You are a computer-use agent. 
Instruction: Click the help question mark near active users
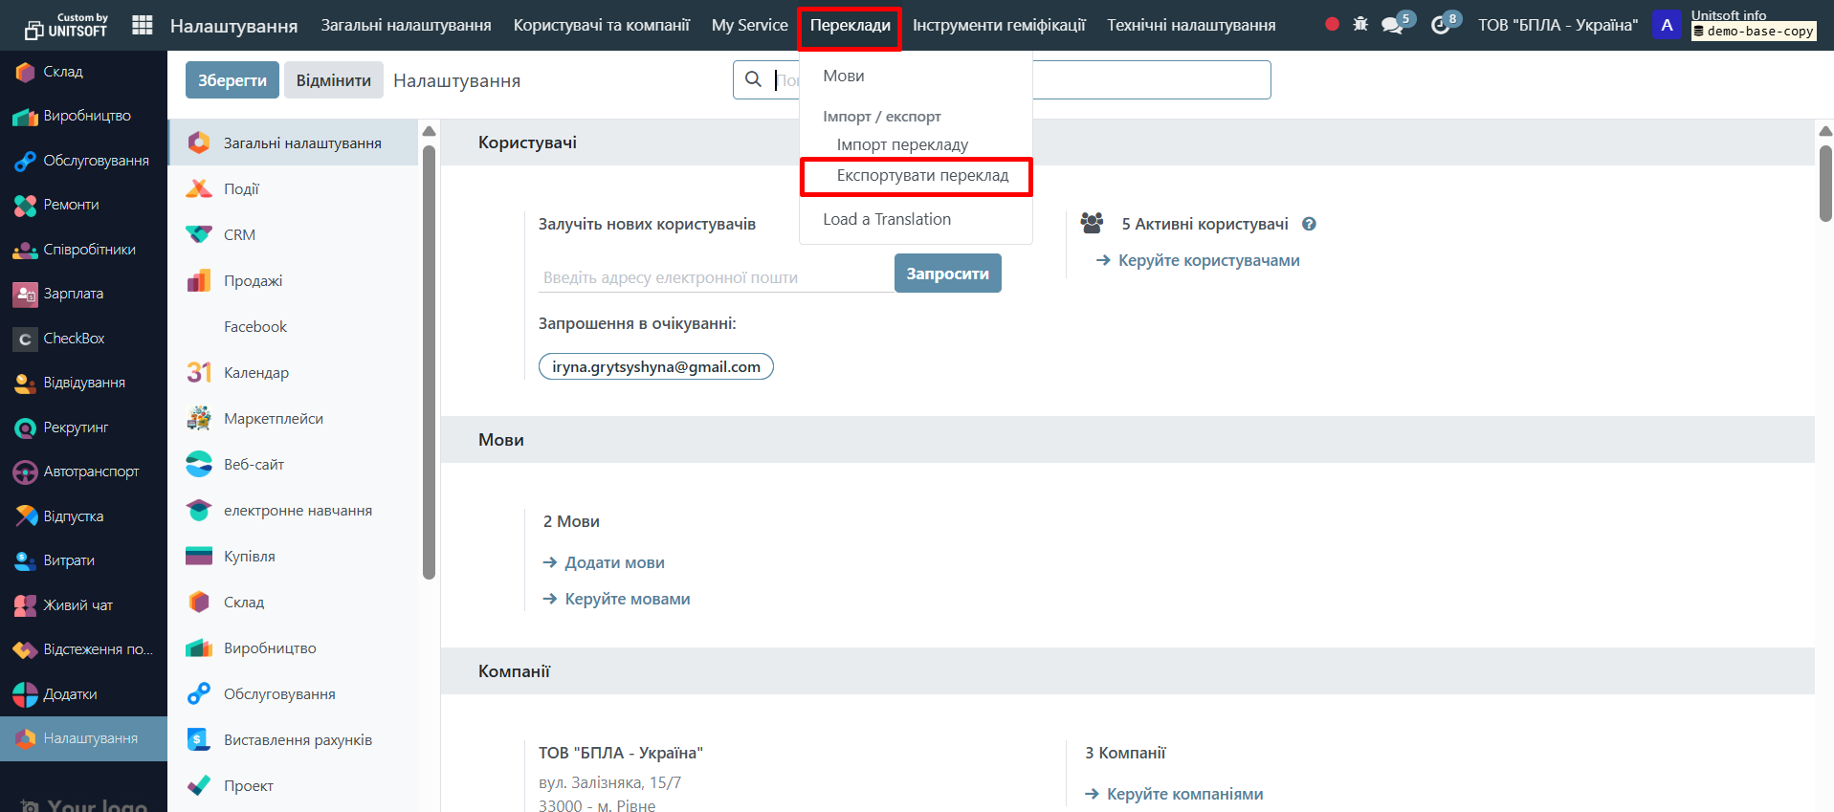pyautogui.click(x=1309, y=224)
